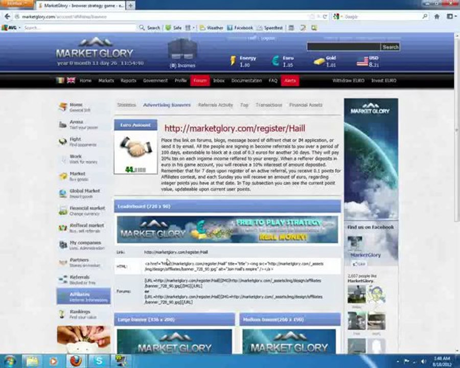Open Markets in the nav bar
Viewport: 460px width, 368px height.
coord(106,80)
